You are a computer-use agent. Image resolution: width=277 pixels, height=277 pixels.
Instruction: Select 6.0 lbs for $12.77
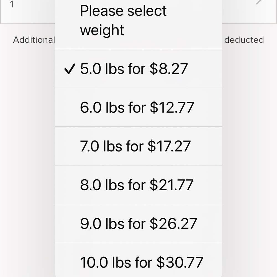point(137,107)
